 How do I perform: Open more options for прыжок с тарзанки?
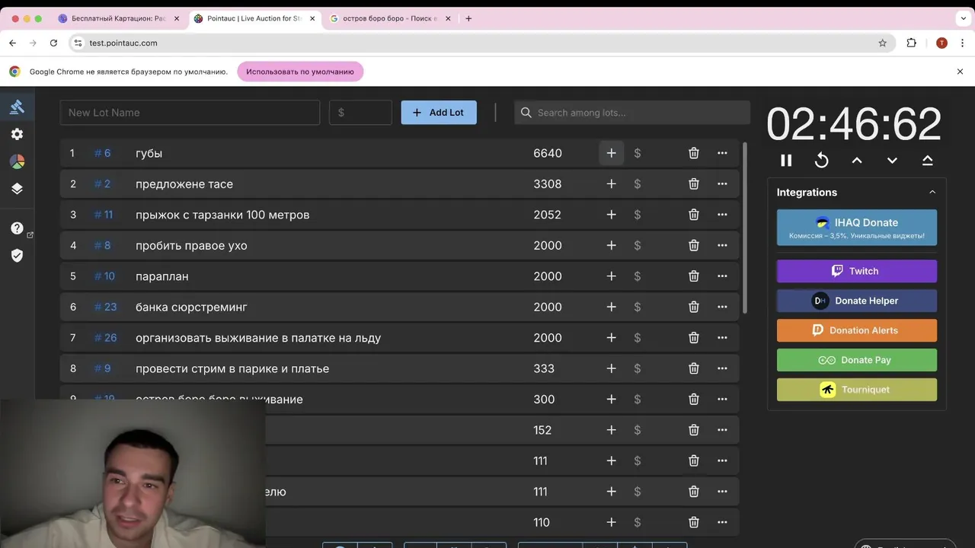tap(722, 215)
